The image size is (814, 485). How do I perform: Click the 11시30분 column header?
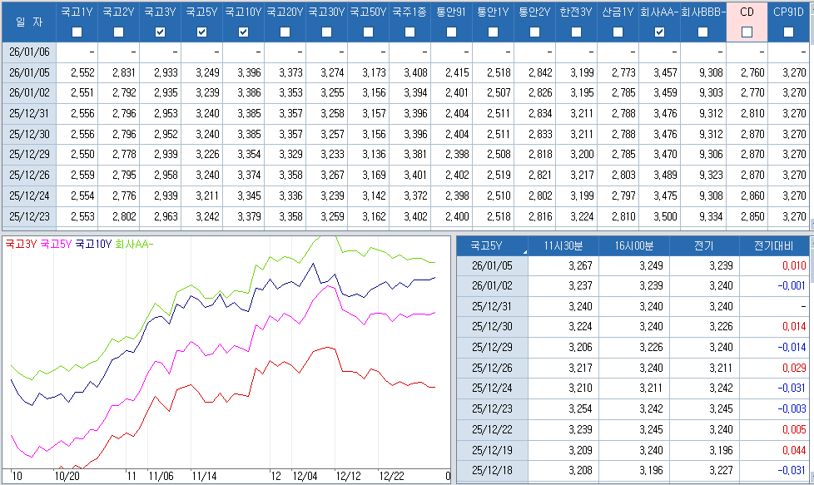coord(563,245)
